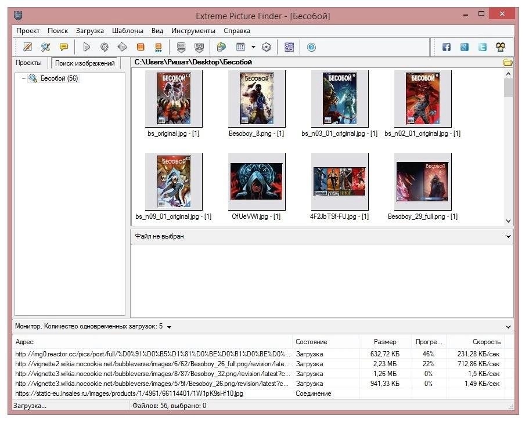This screenshot has height=426, width=529.
Task: Open settings with the gear icon
Action: 266,47
